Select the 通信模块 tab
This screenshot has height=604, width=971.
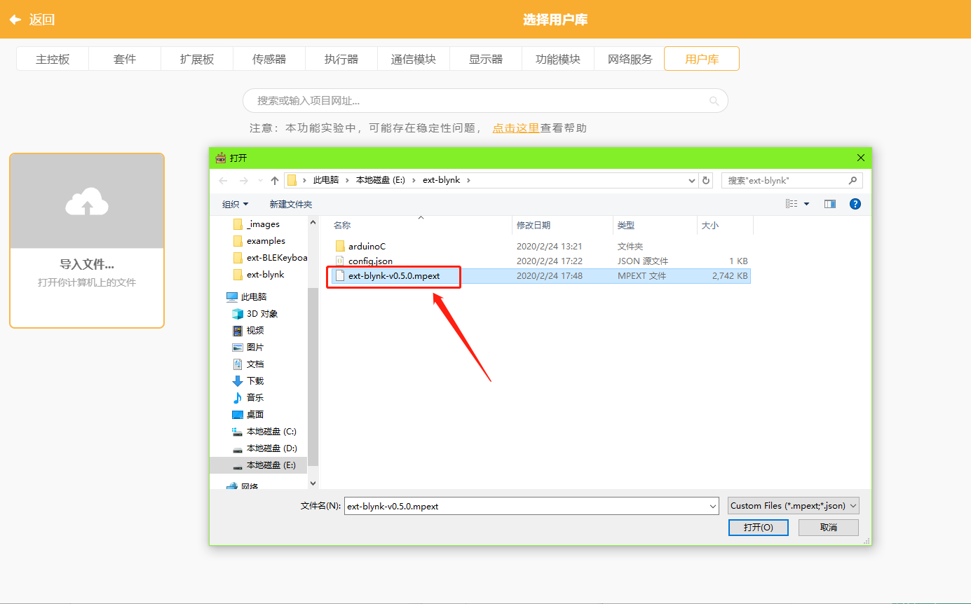(414, 59)
